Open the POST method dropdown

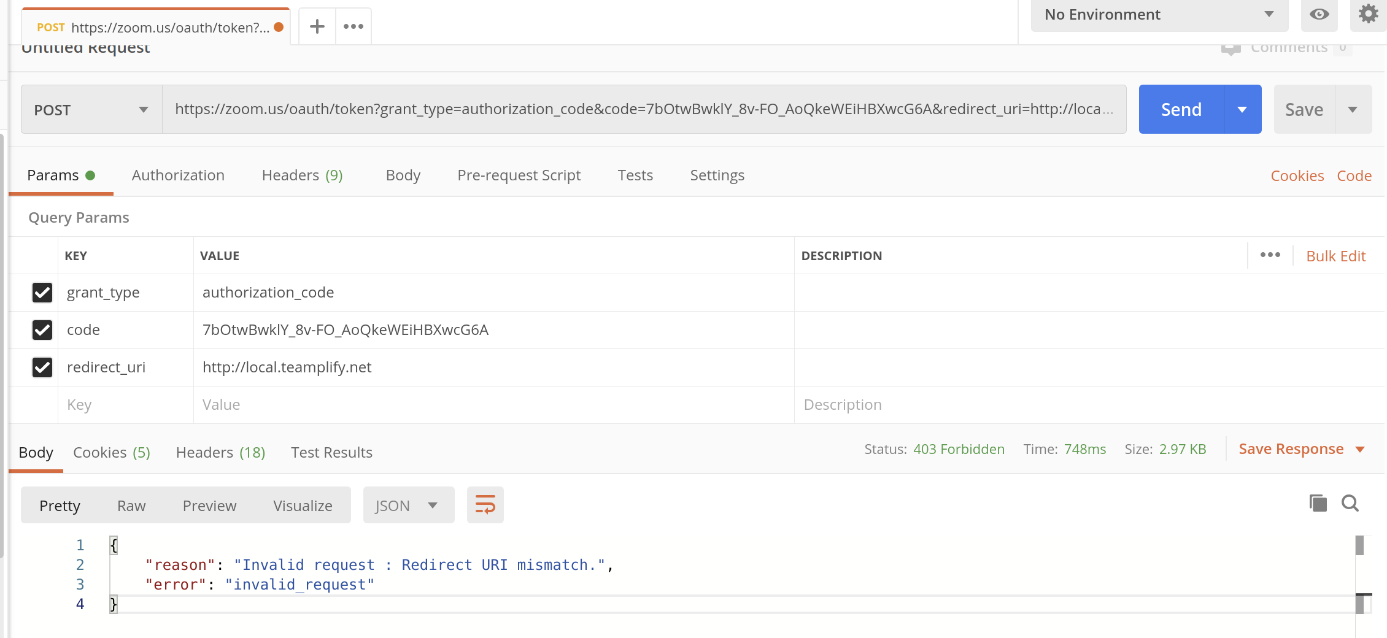(x=91, y=110)
